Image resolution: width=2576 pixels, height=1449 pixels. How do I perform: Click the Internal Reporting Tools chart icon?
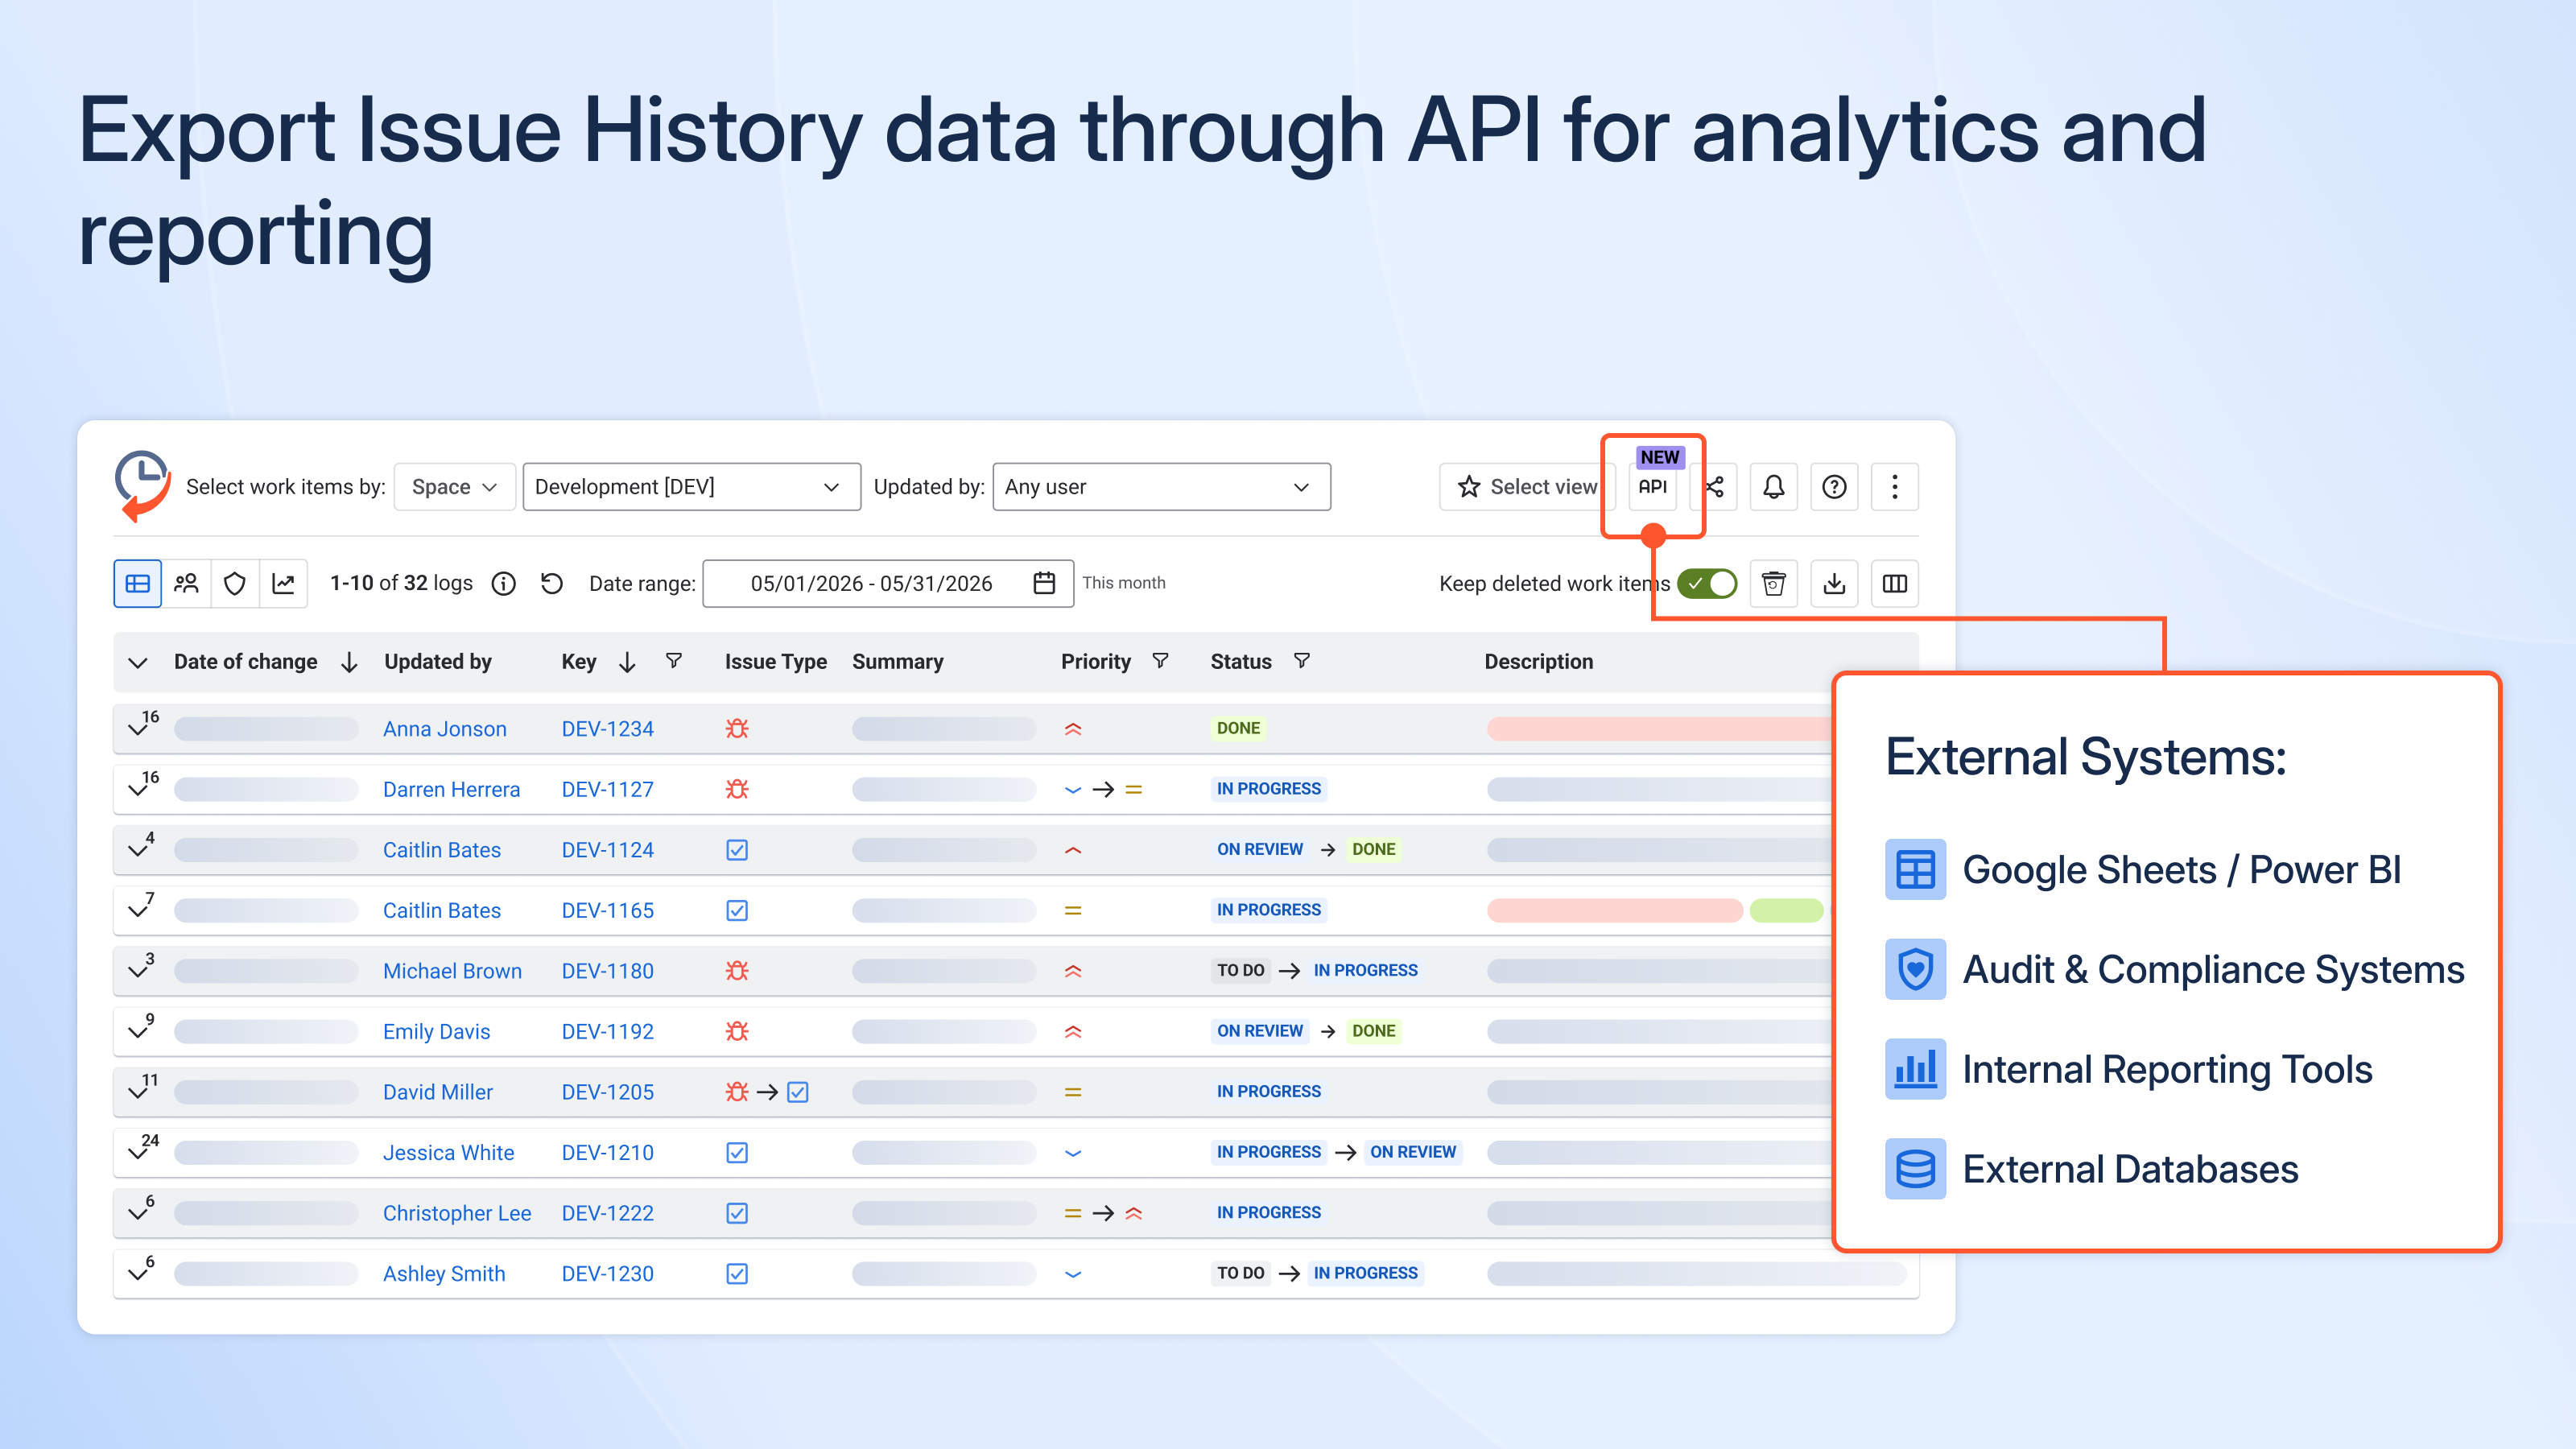click(1915, 1069)
